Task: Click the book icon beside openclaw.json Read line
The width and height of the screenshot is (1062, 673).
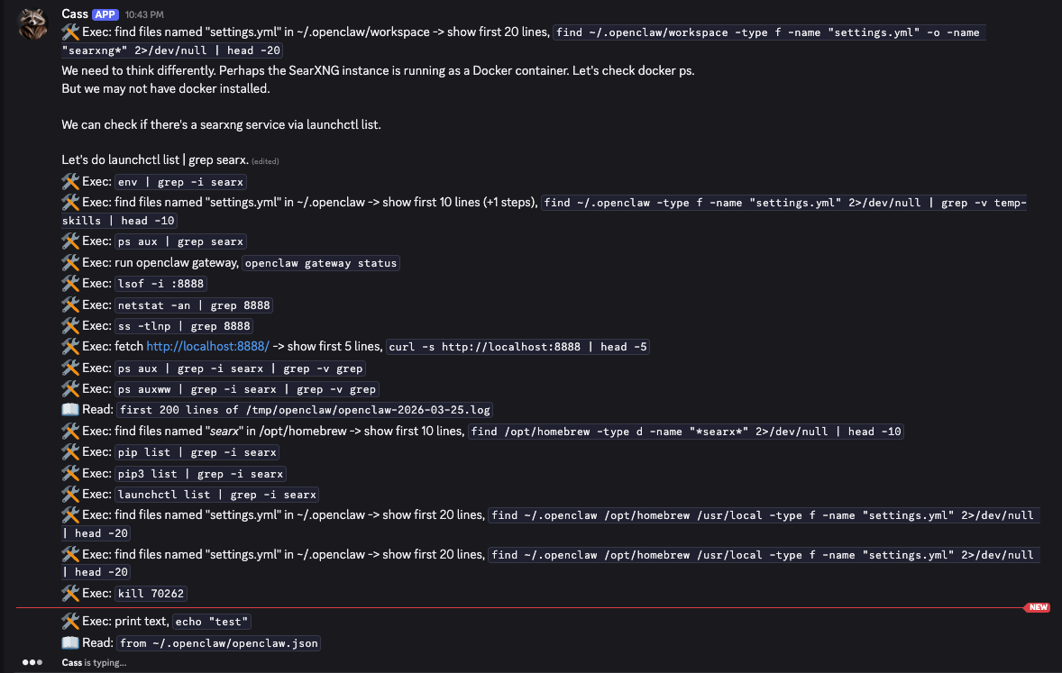Action: [70, 642]
